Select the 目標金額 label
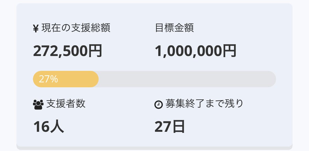 pyautogui.click(x=174, y=28)
